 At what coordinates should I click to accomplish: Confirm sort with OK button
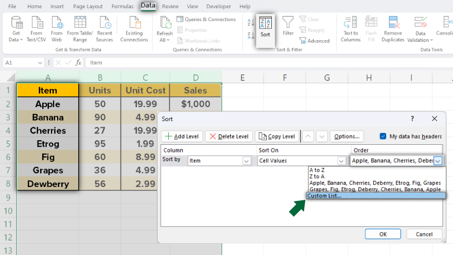click(x=383, y=234)
